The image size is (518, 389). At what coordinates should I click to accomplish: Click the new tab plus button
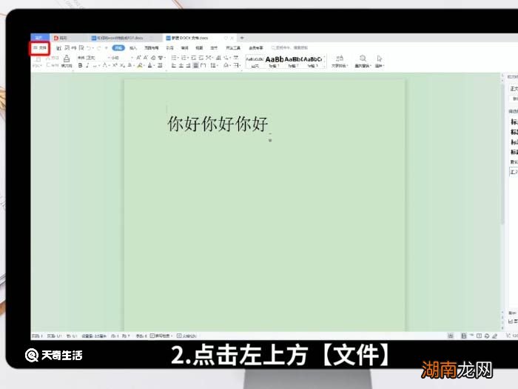point(242,38)
